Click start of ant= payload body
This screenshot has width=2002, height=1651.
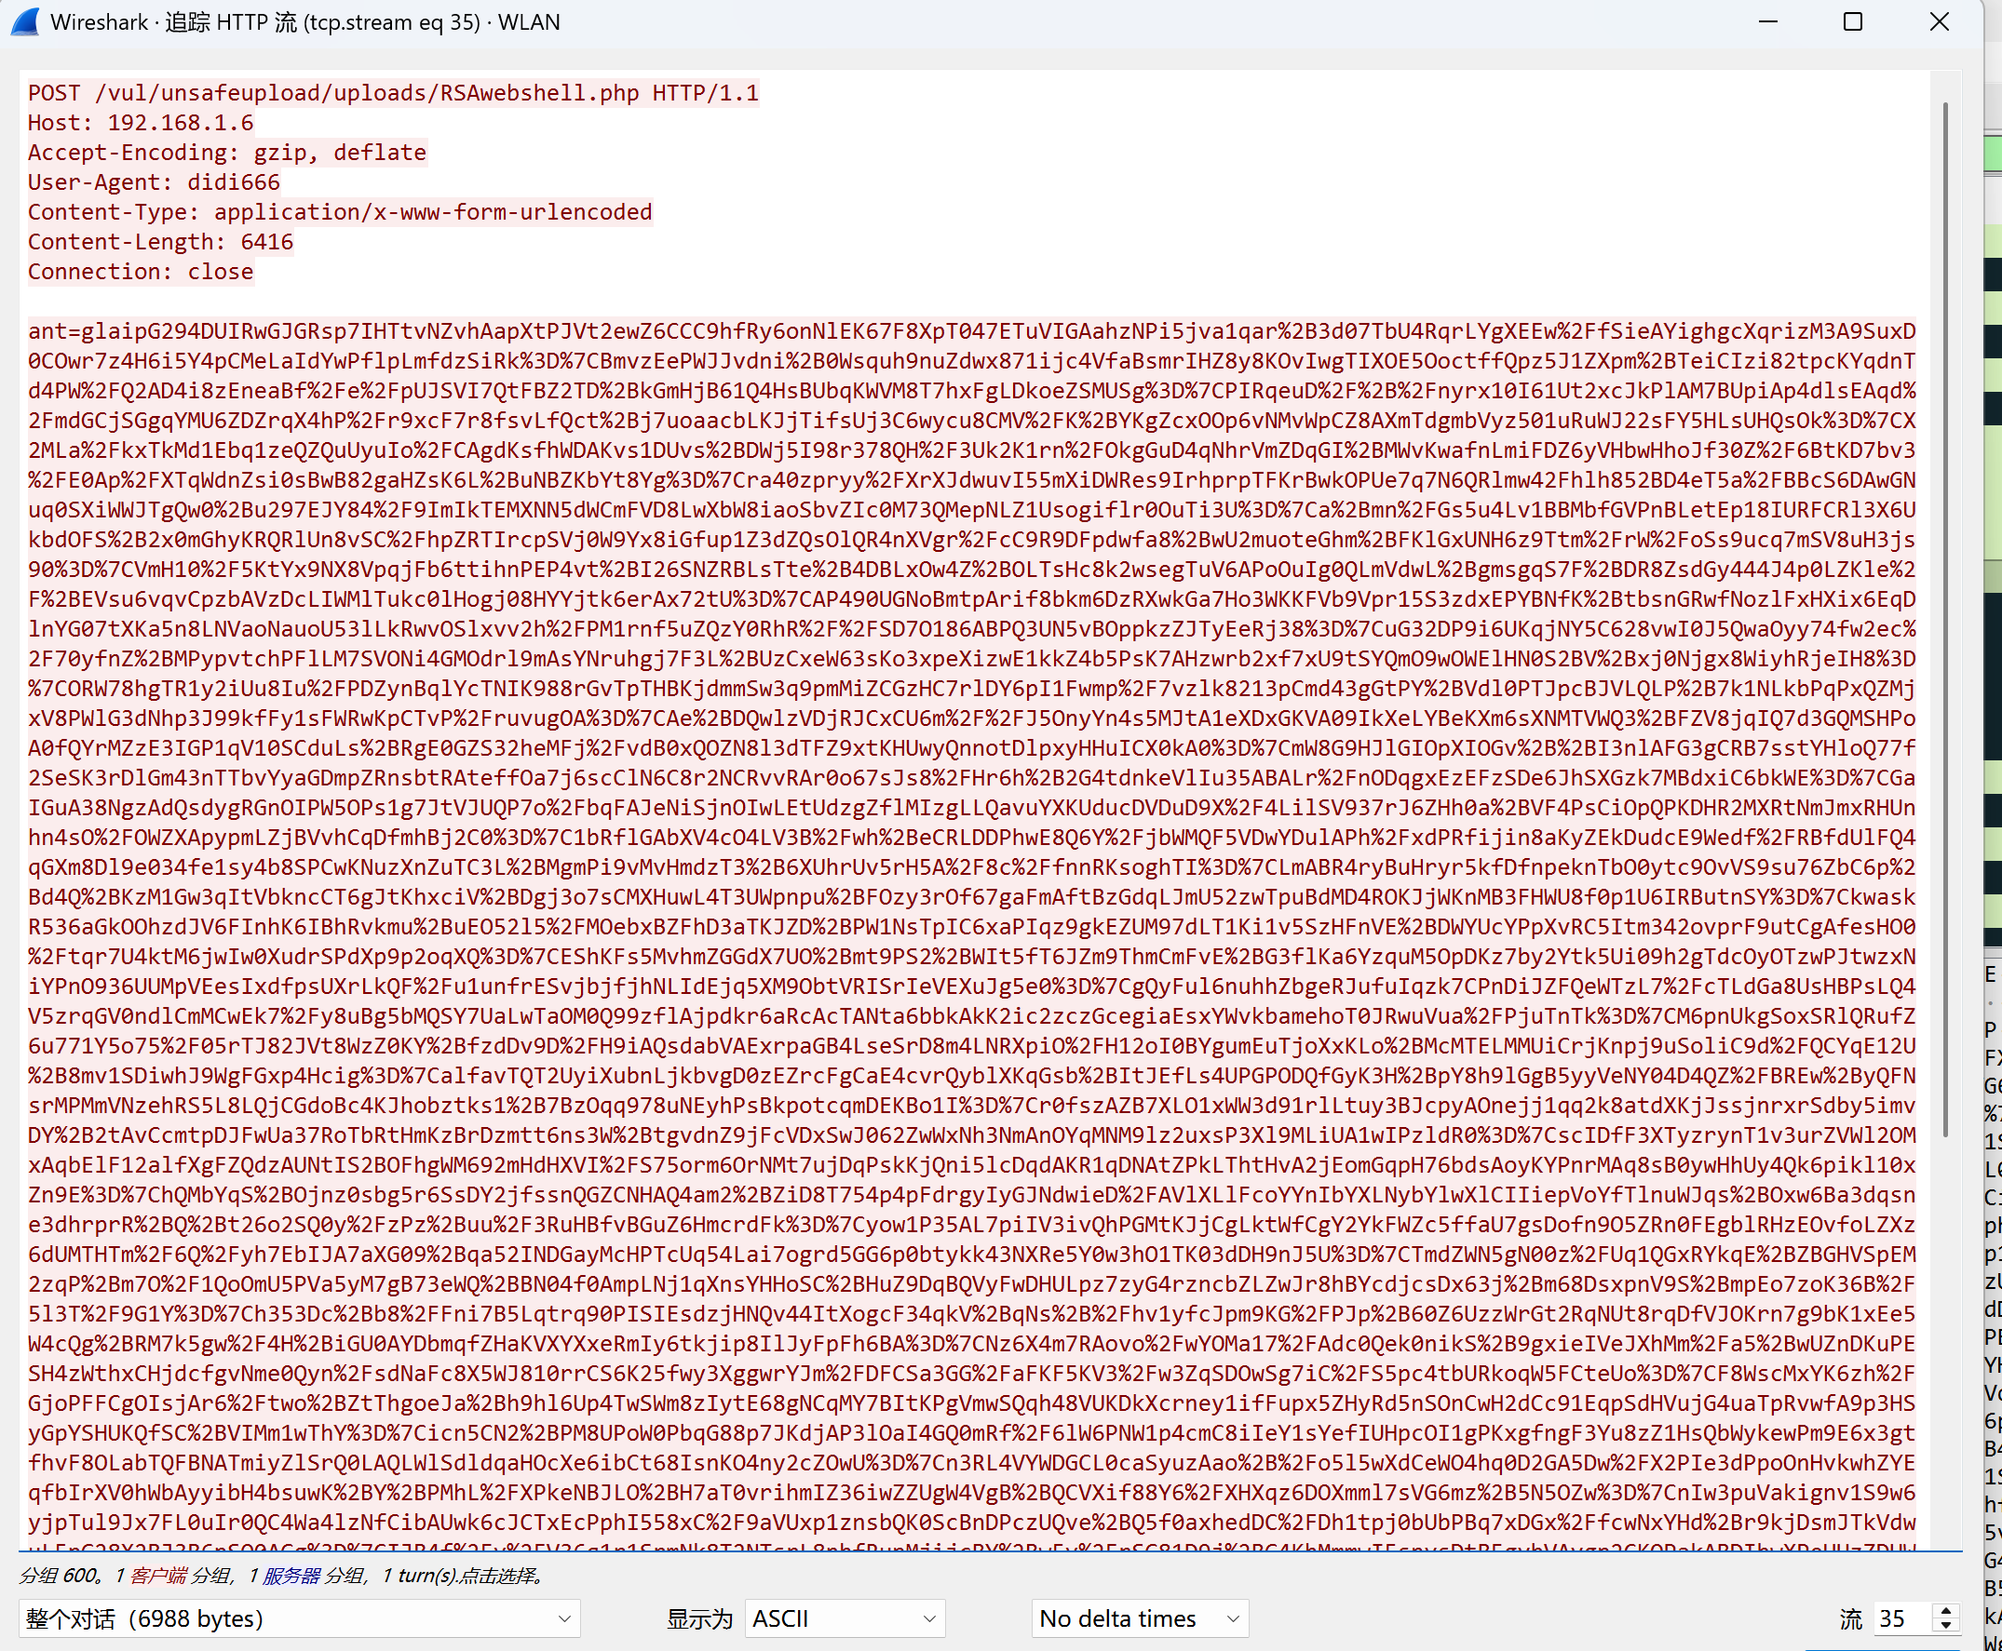click(x=55, y=331)
